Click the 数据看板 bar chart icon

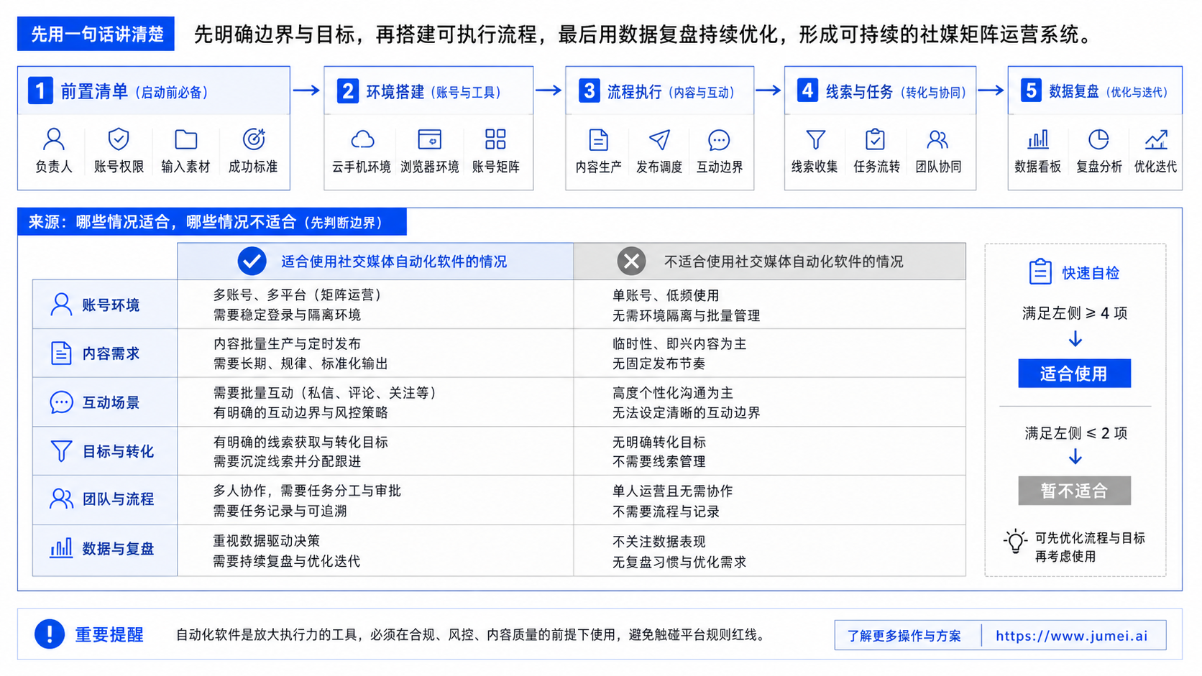click(1037, 139)
